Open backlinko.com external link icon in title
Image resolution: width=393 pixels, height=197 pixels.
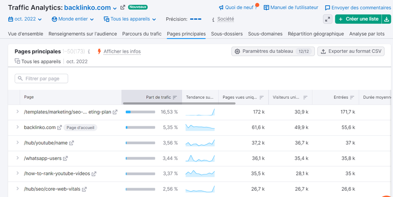click(x=123, y=7)
